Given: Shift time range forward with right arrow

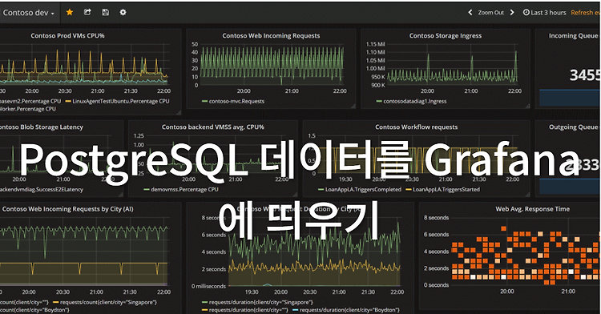Looking at the screenshot, I should pos(512,13).
